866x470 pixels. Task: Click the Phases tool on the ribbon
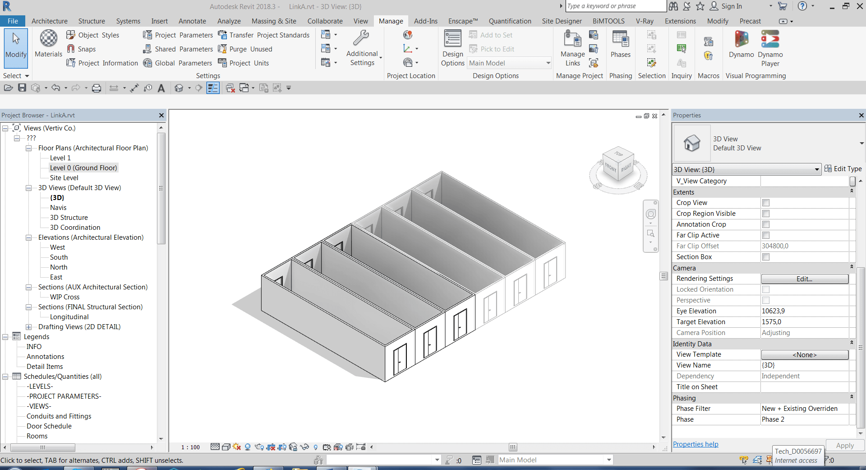coord(621,45)
